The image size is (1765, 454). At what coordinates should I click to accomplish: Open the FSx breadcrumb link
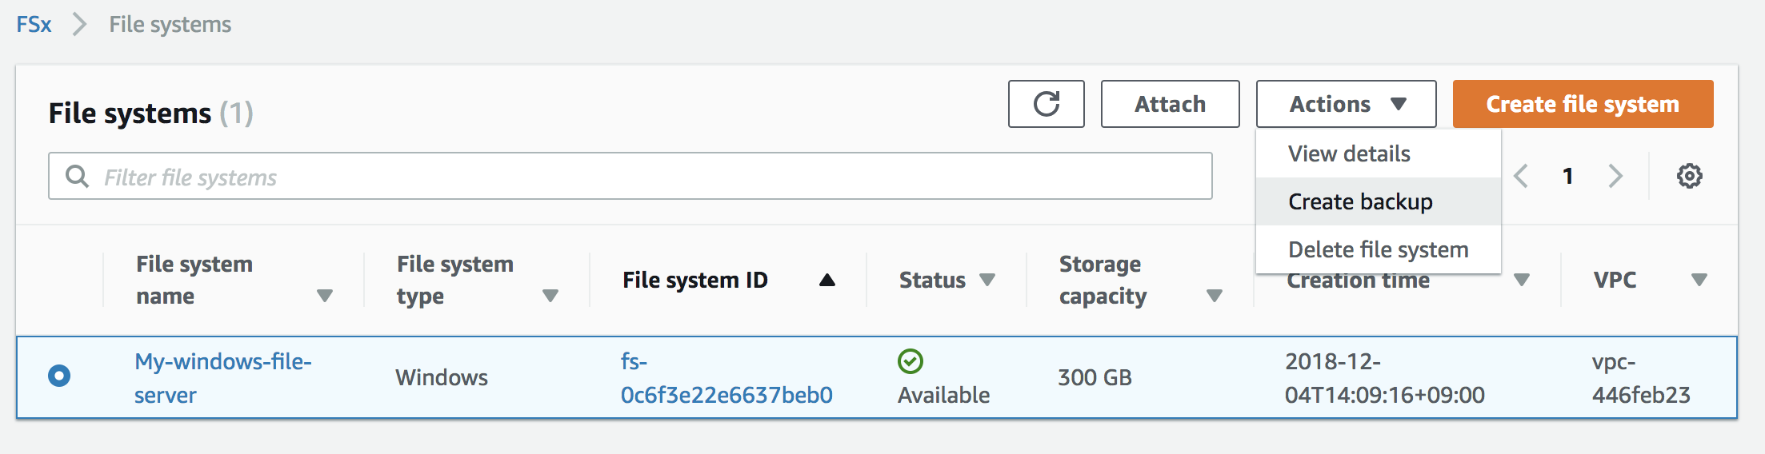point(34,24)
